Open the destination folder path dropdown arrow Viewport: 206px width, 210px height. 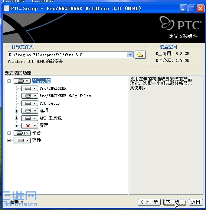point(130,55)
